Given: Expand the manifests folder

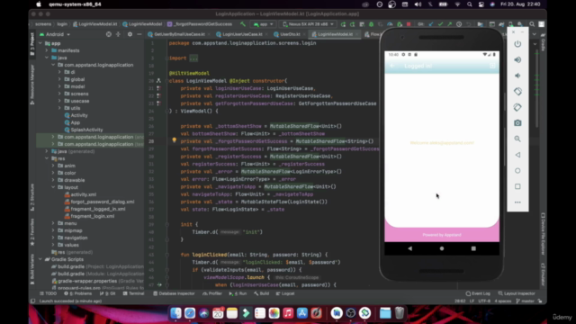Looking at the screenshot, I should click(47, 50).
